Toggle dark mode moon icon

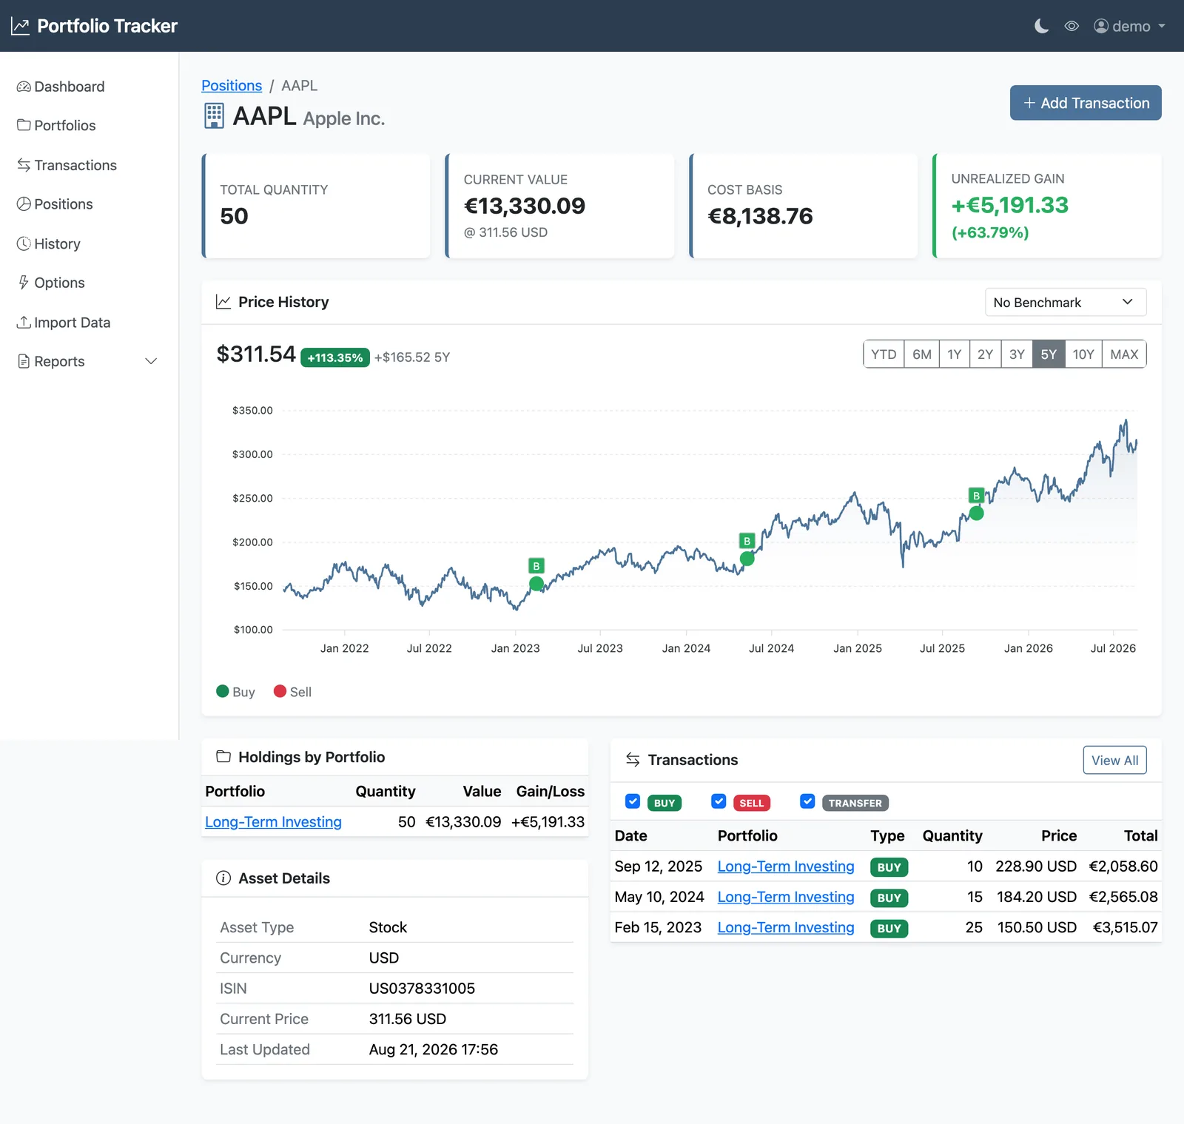pyautogui.click(x=1041, y=27)
